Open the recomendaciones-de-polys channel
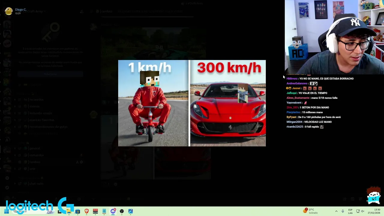This screenshot has height=216, width=384. pos(48,127)
